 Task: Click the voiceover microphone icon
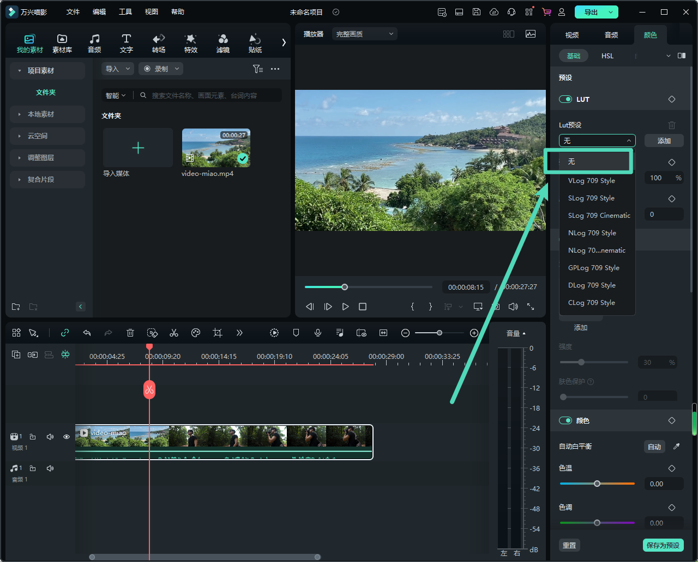point(318,333)
